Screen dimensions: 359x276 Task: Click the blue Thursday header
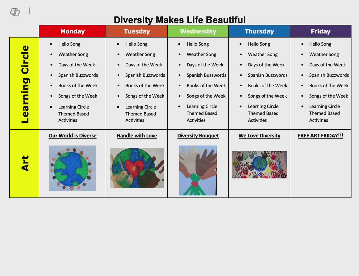(259, 31)
